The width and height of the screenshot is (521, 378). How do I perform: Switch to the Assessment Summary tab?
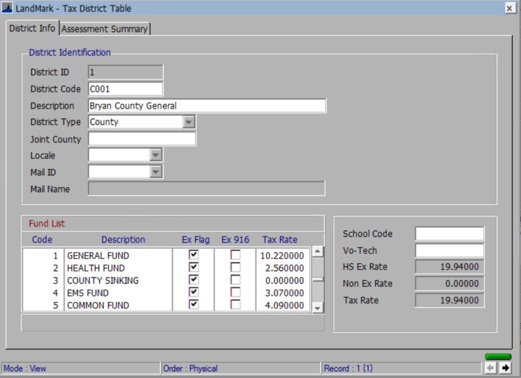coord(104,29)
